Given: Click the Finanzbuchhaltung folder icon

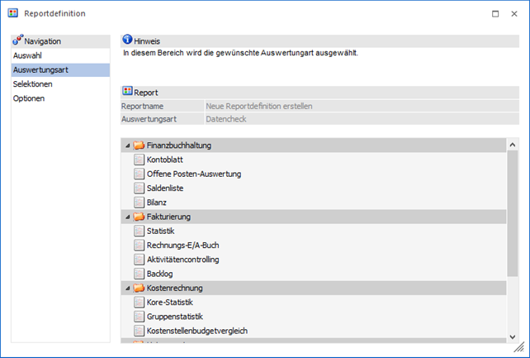Looking at the screenshot, I should coord(139,146).
